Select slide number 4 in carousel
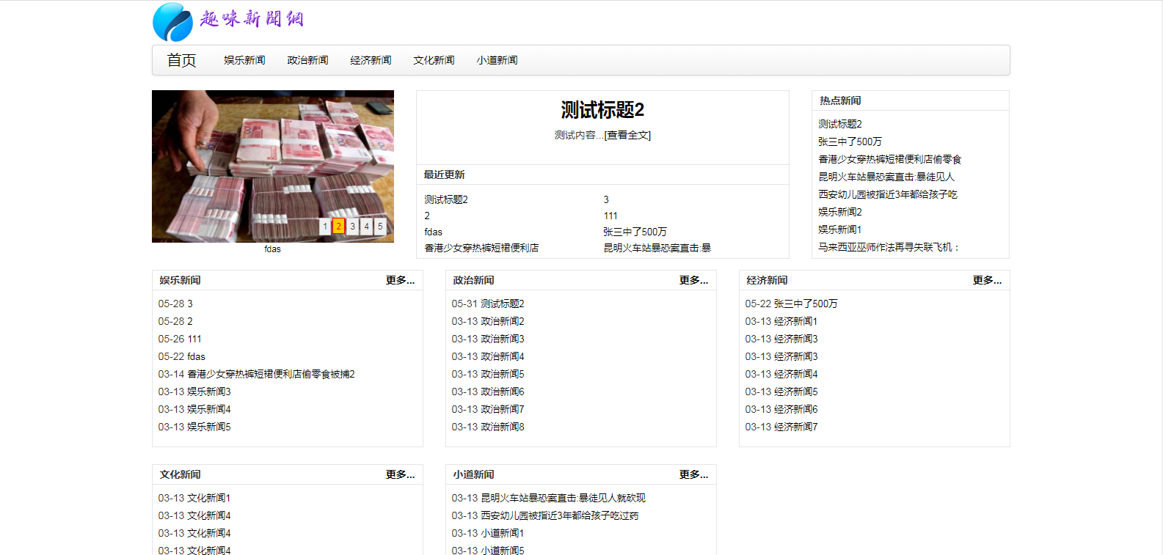1163x555 pixels. coord(367,227)
